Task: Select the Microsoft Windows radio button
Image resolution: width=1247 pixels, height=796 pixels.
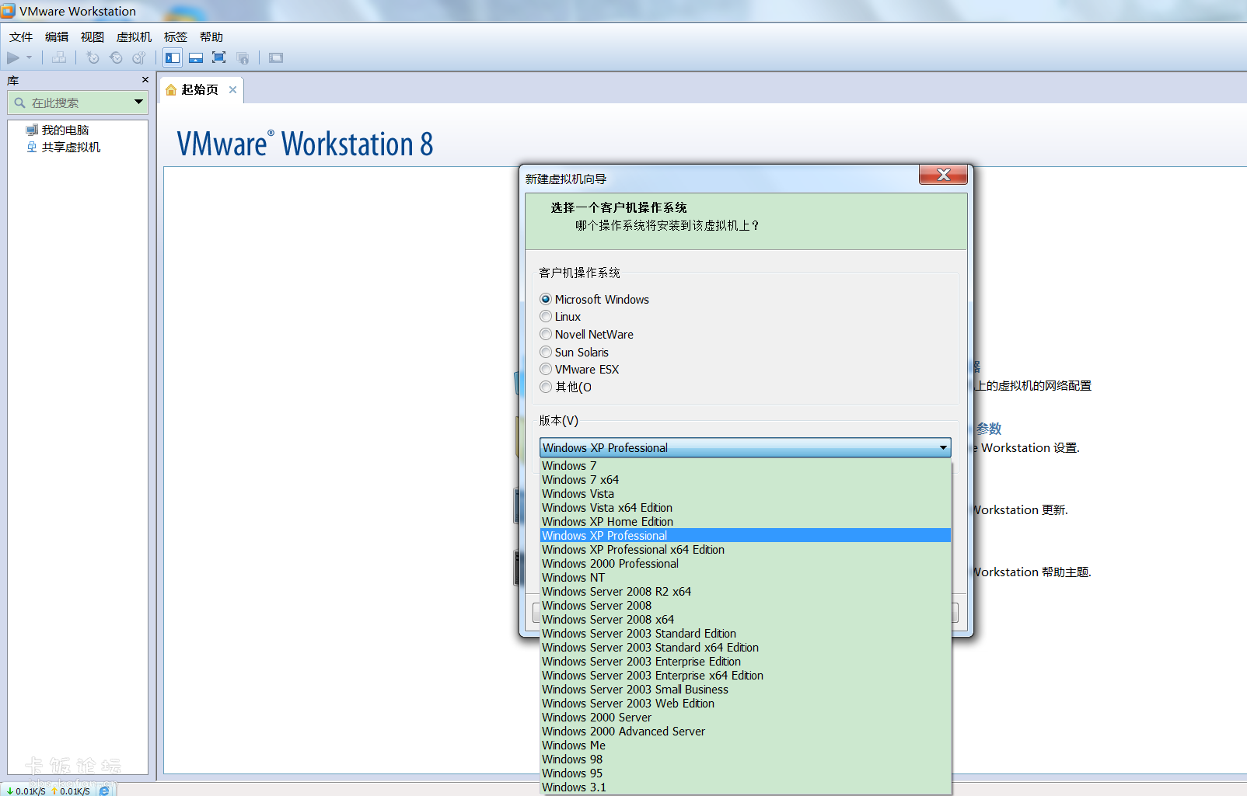Action: (x=546, y=299)
